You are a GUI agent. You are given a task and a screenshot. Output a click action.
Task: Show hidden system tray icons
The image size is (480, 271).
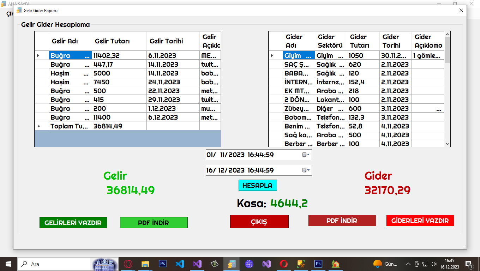click(x=408, y=264)
